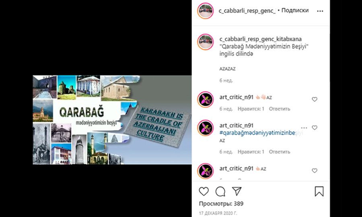The height and width of the screenshot is (217, 362).
Task: Click the Подписки following button
Action: 295,10
